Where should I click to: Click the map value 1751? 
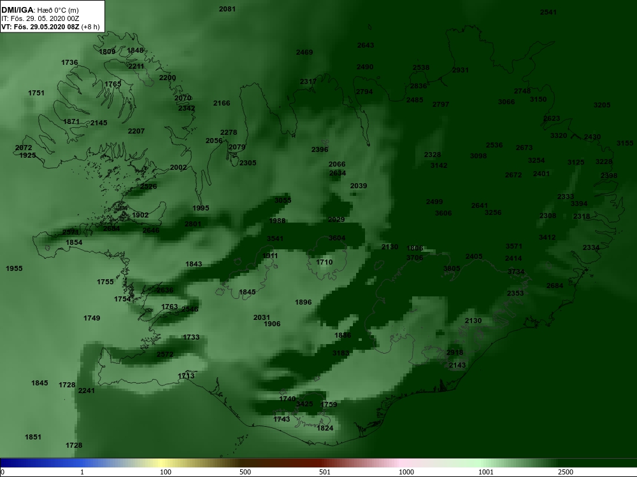[x=36, y=93]
